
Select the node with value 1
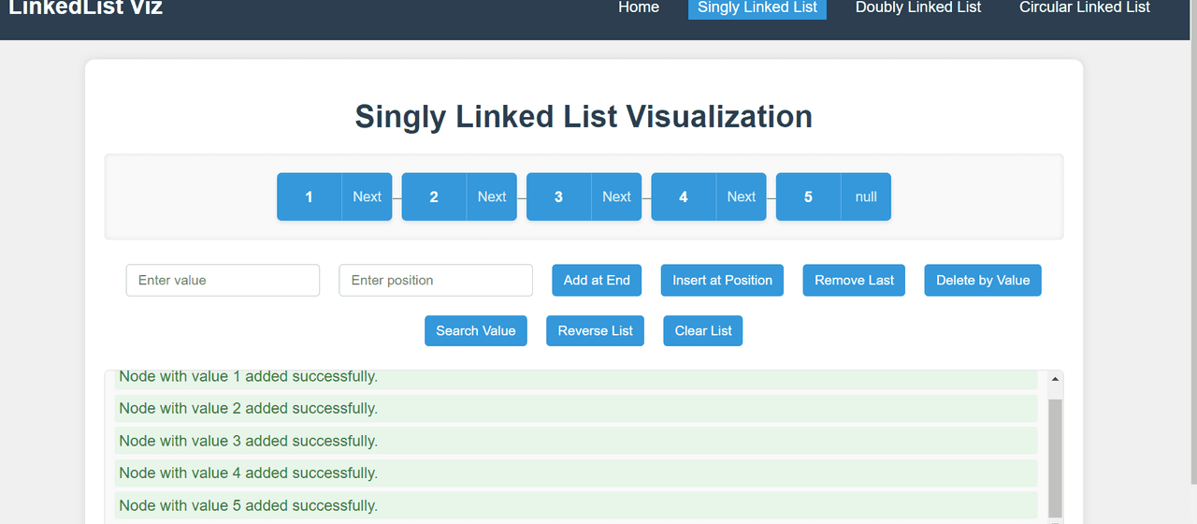(x=310, y=196)
